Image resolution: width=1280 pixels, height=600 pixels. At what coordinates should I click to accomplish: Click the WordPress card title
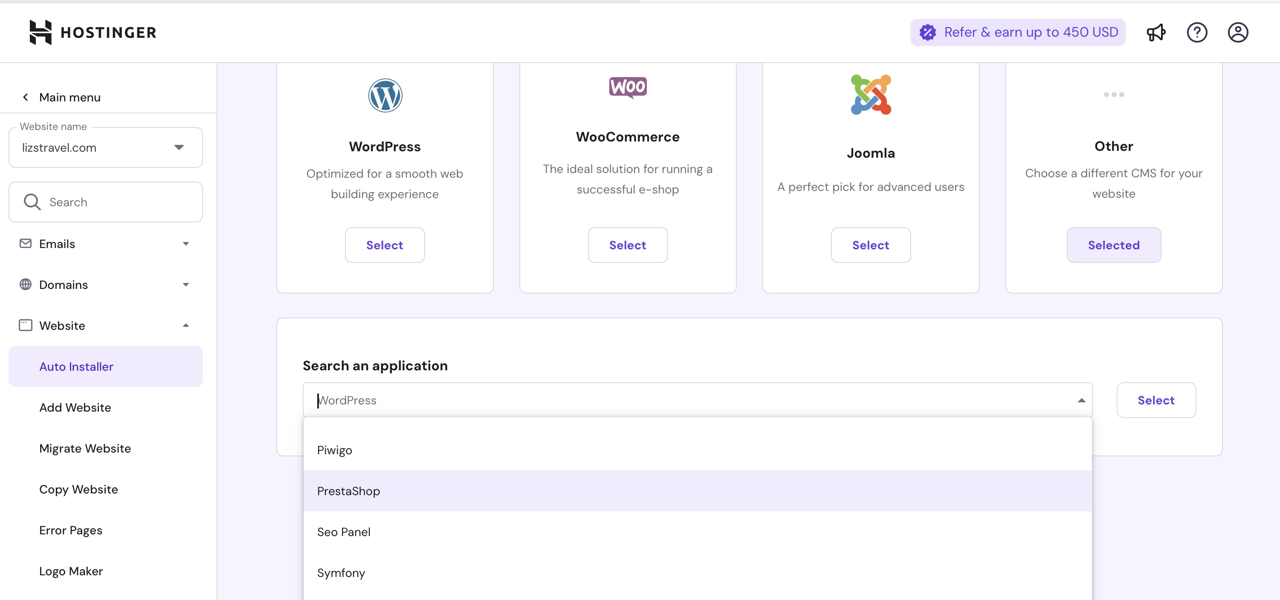tap(385, 147)
